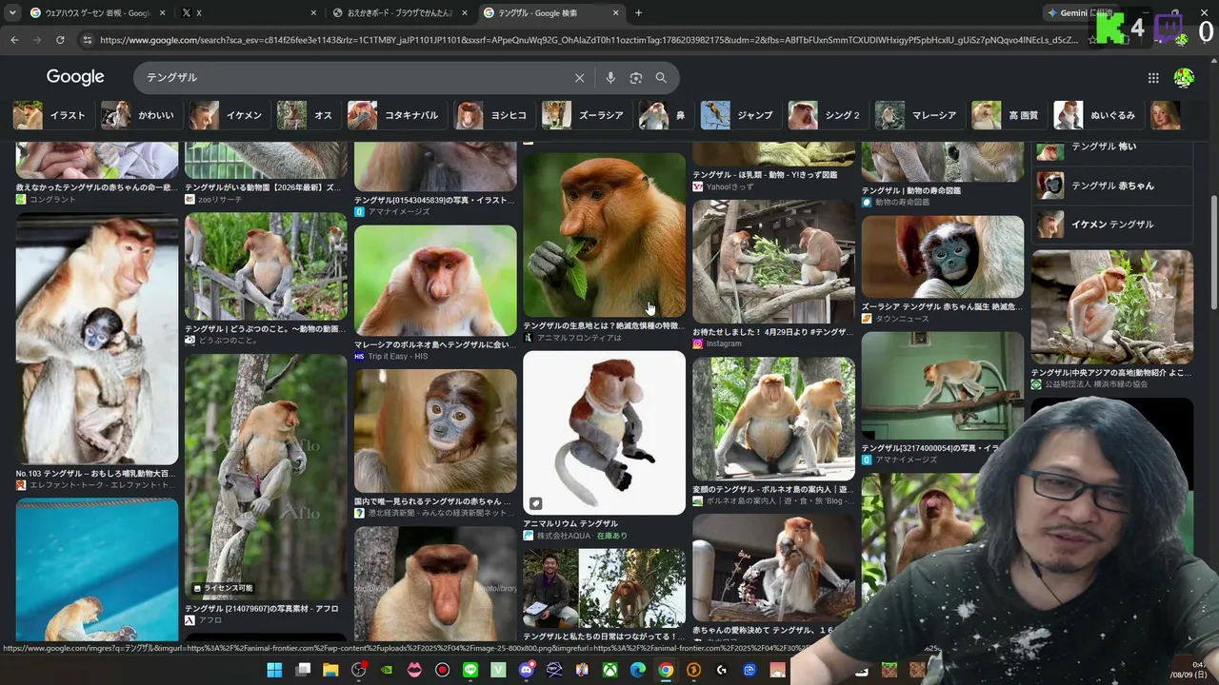The image size is (1219, 685).
Task: Open NVIDIA app from the taskbar
Action: click(x=386, y=670)
